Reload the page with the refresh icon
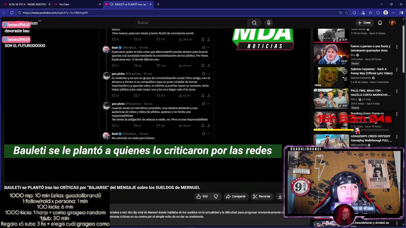This screenshot has height=228, width=406. (x=12, y=13)
